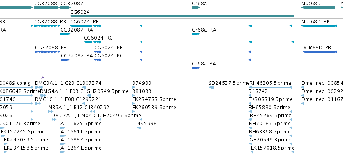The image size is (343, 154).
Task: Open the SD24637.5prime EST label
Action: pyautogui.click(x=229, y=83)
